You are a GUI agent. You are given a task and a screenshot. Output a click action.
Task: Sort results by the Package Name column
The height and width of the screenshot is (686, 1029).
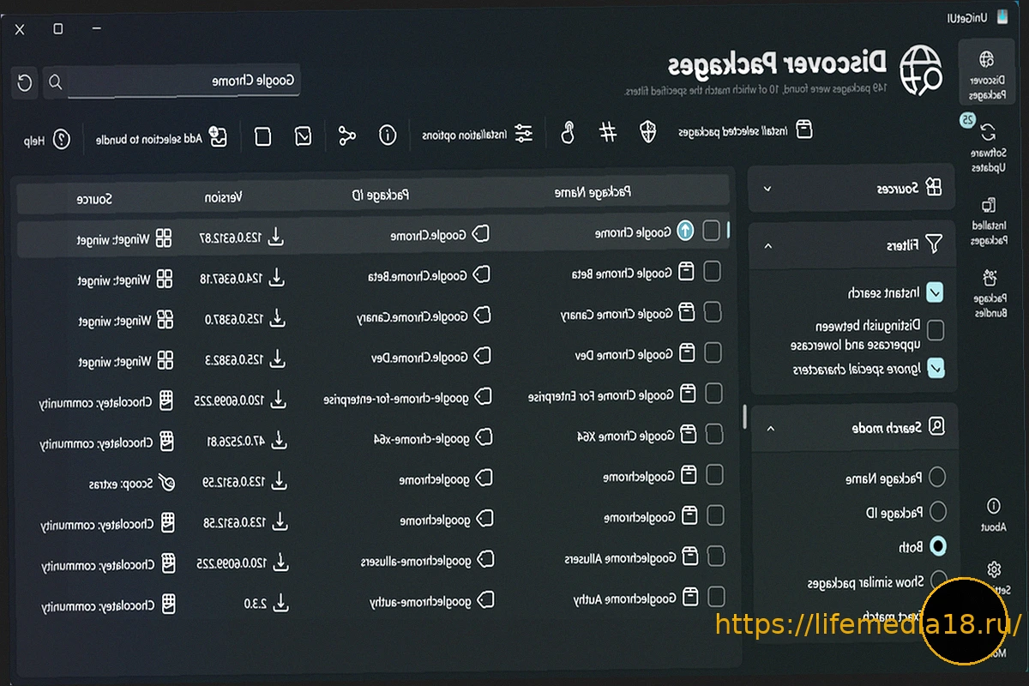(x=593, y=194)
